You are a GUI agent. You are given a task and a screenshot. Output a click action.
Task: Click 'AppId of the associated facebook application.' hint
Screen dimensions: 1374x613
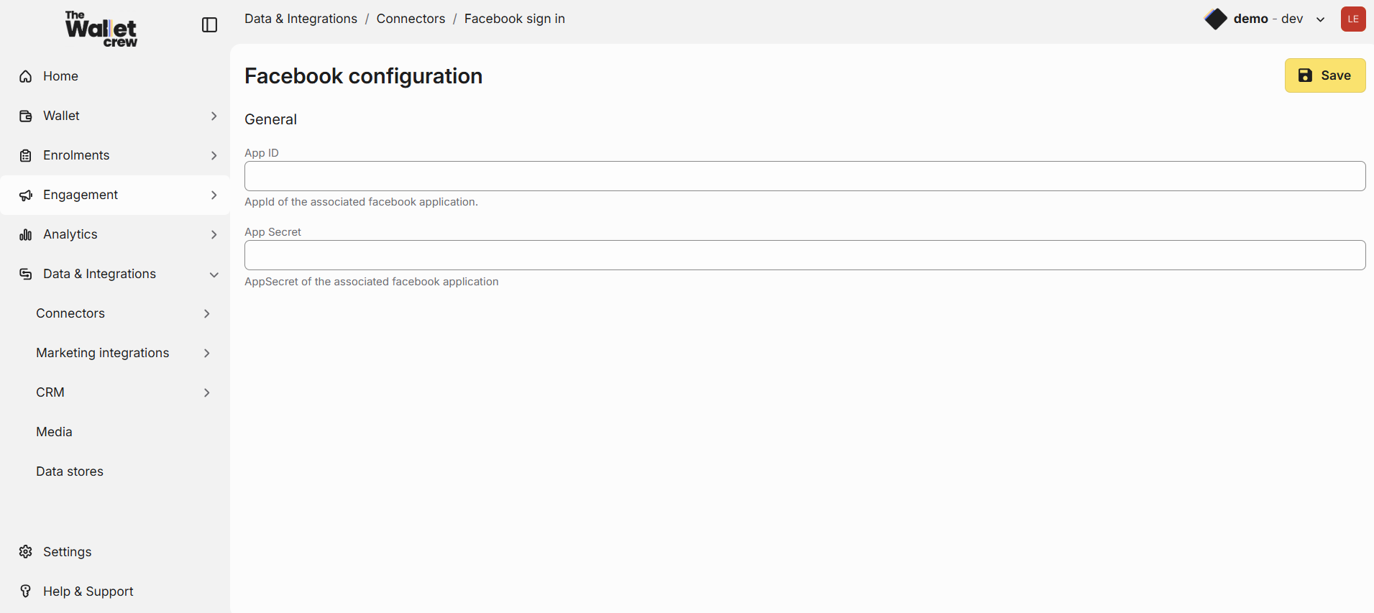click(361, 202)
